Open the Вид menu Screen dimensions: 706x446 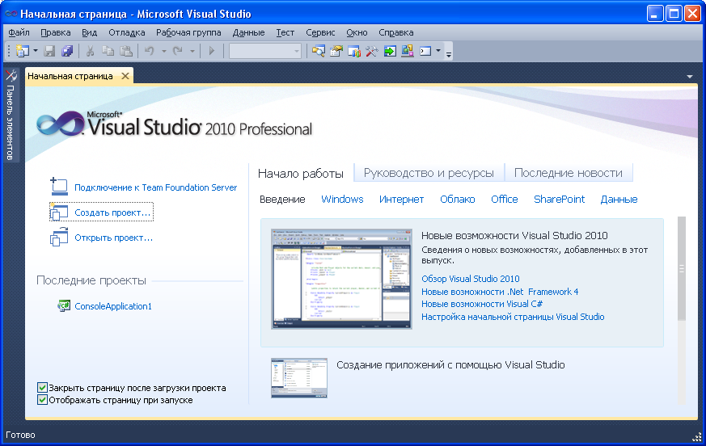click(x=89, y=32)
